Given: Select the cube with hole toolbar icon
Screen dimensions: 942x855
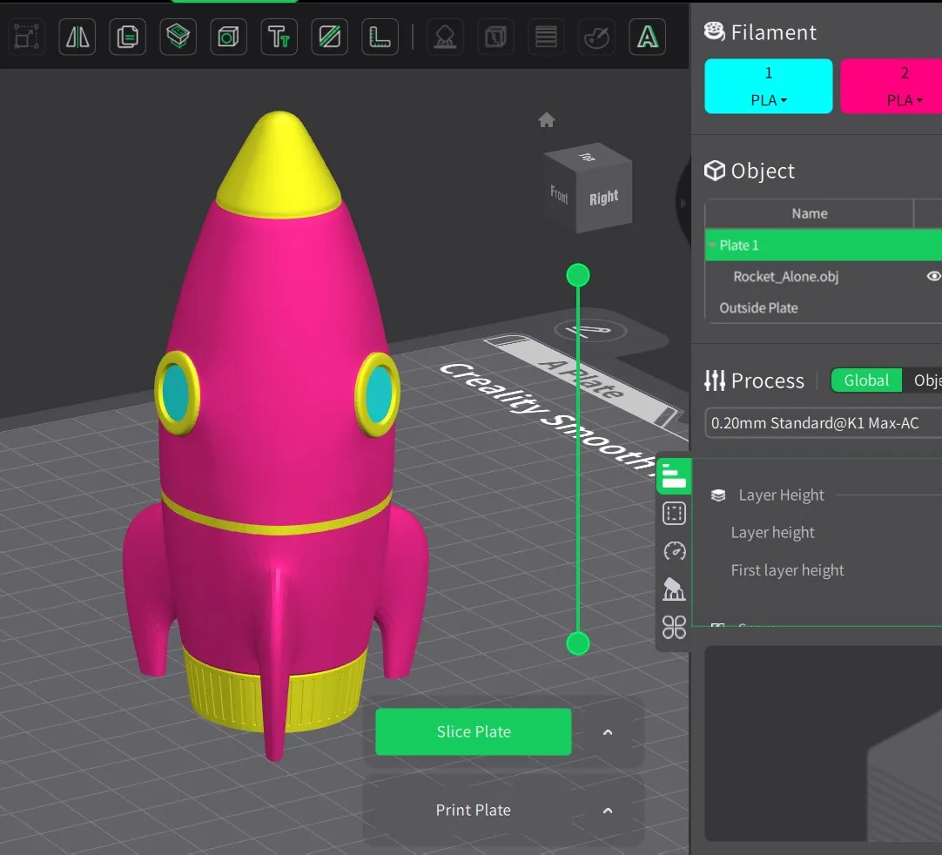Looking at the screenshot, I should click(x=228, y=37).
